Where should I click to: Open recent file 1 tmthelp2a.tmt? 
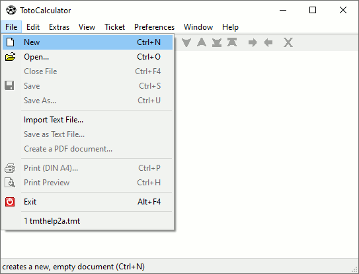click(87, 221)
